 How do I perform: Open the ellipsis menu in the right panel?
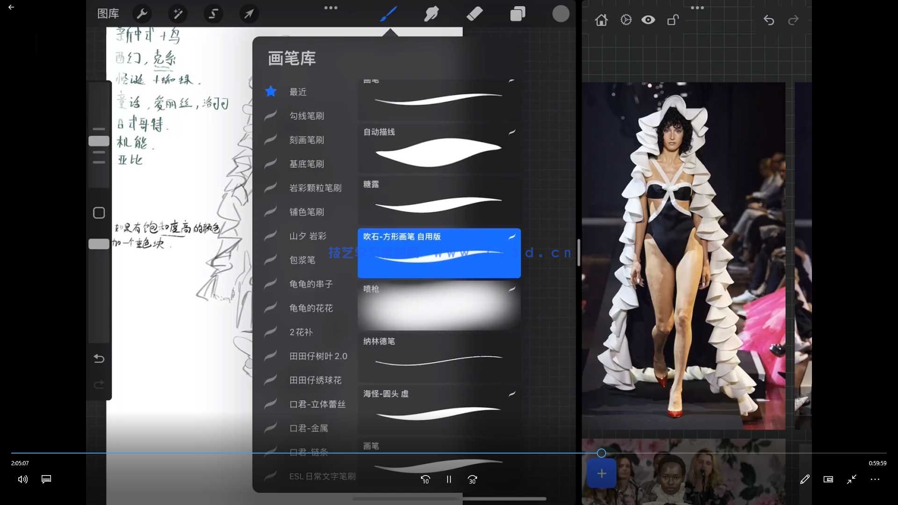[697, 7]
